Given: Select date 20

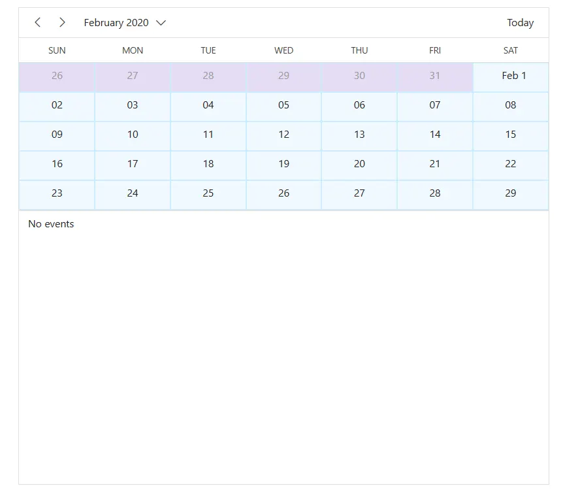Looking at the screenshot, I should [359, 165].
